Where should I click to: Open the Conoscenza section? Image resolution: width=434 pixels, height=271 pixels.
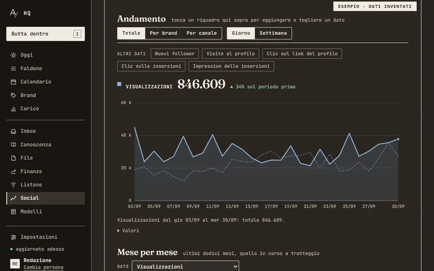click(x=46, y=145)
